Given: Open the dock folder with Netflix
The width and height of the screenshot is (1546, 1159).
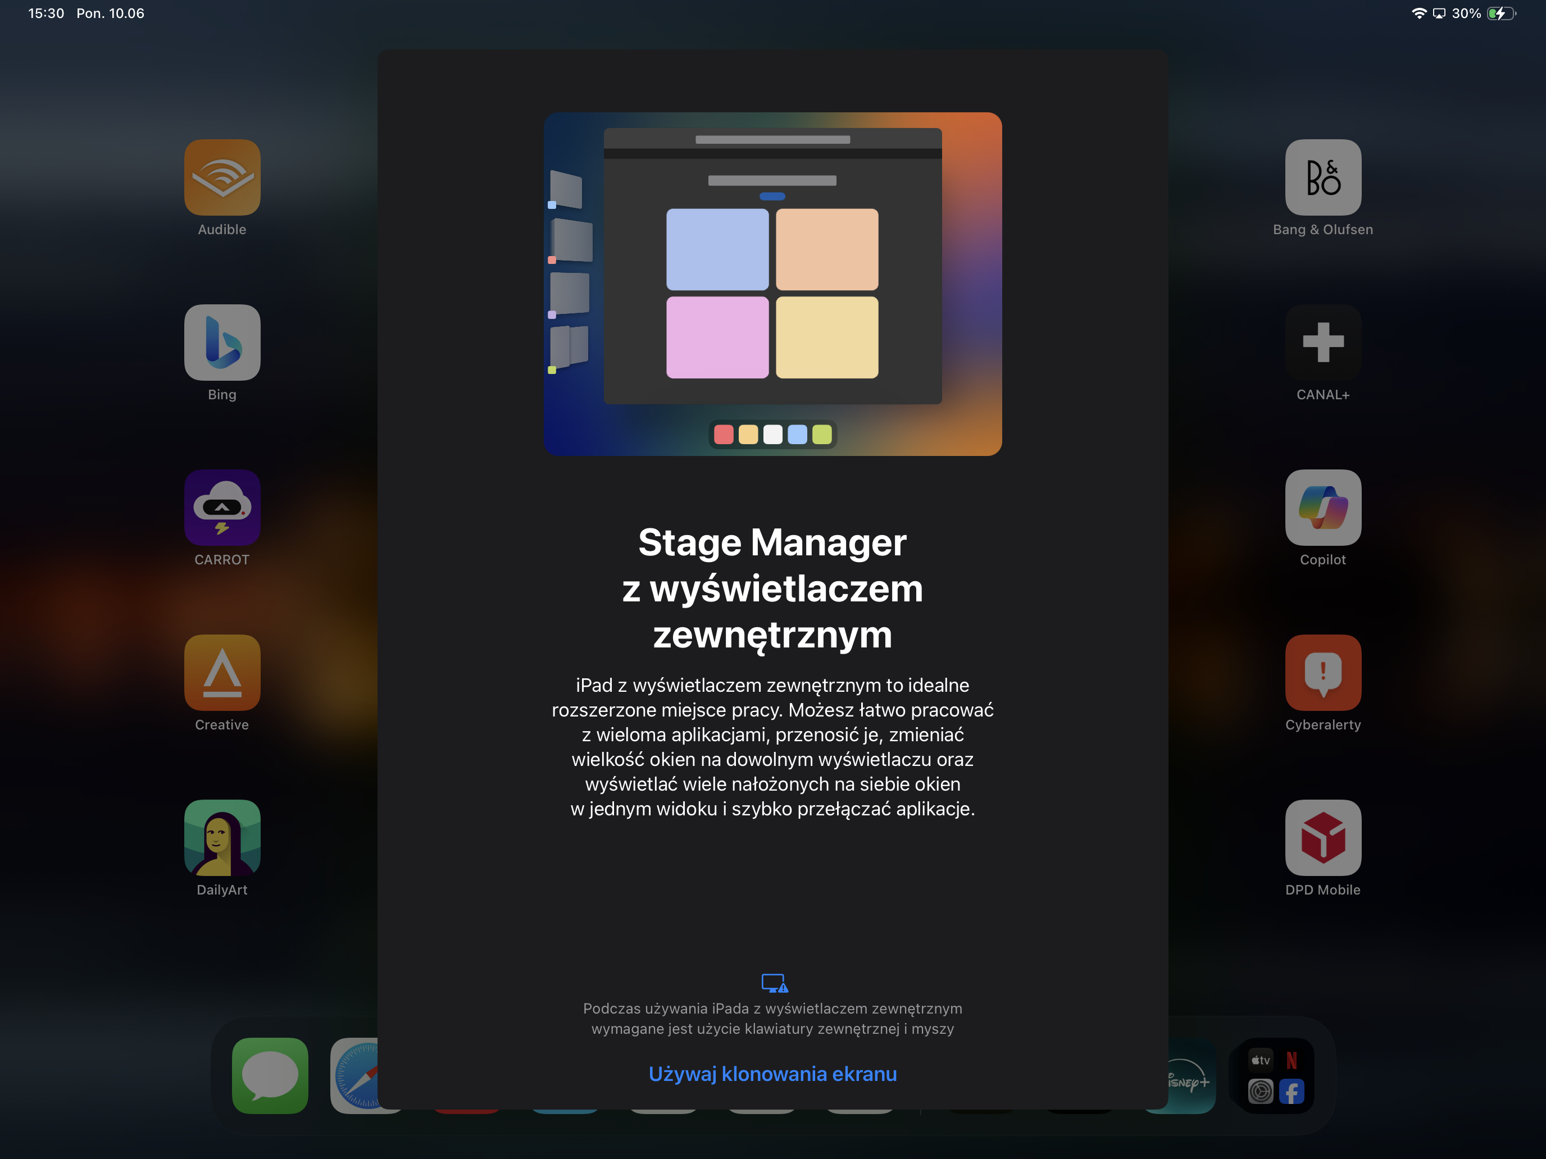Looking at the screenshot, I should pos(1276,1075).
